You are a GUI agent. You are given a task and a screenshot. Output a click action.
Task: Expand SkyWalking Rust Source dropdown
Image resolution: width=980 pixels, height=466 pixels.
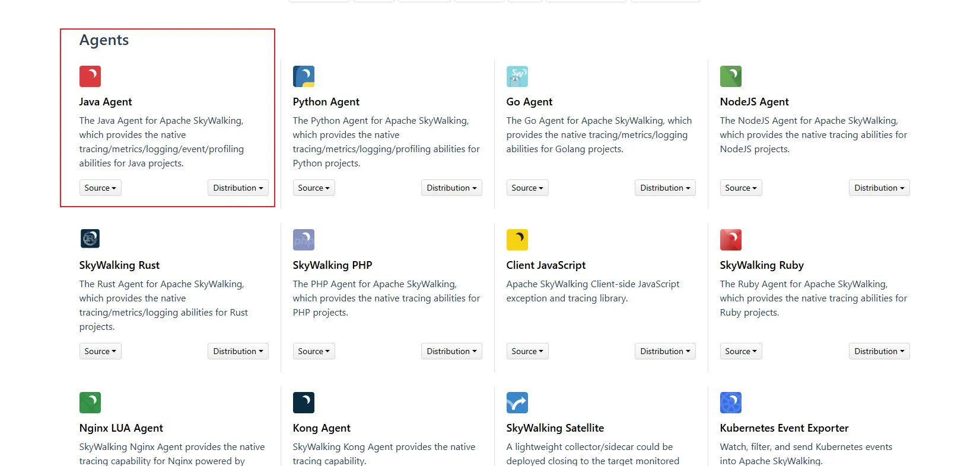point(100,351)
